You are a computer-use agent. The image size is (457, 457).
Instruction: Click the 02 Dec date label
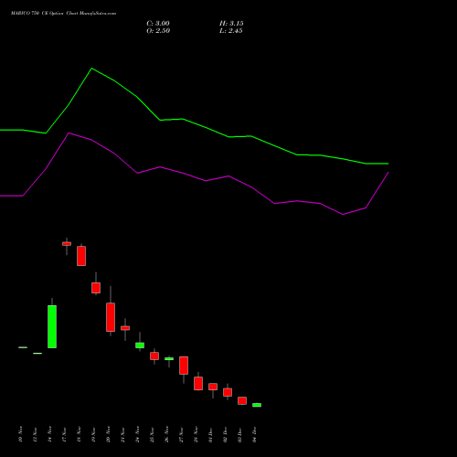click(x=225, y=434)
